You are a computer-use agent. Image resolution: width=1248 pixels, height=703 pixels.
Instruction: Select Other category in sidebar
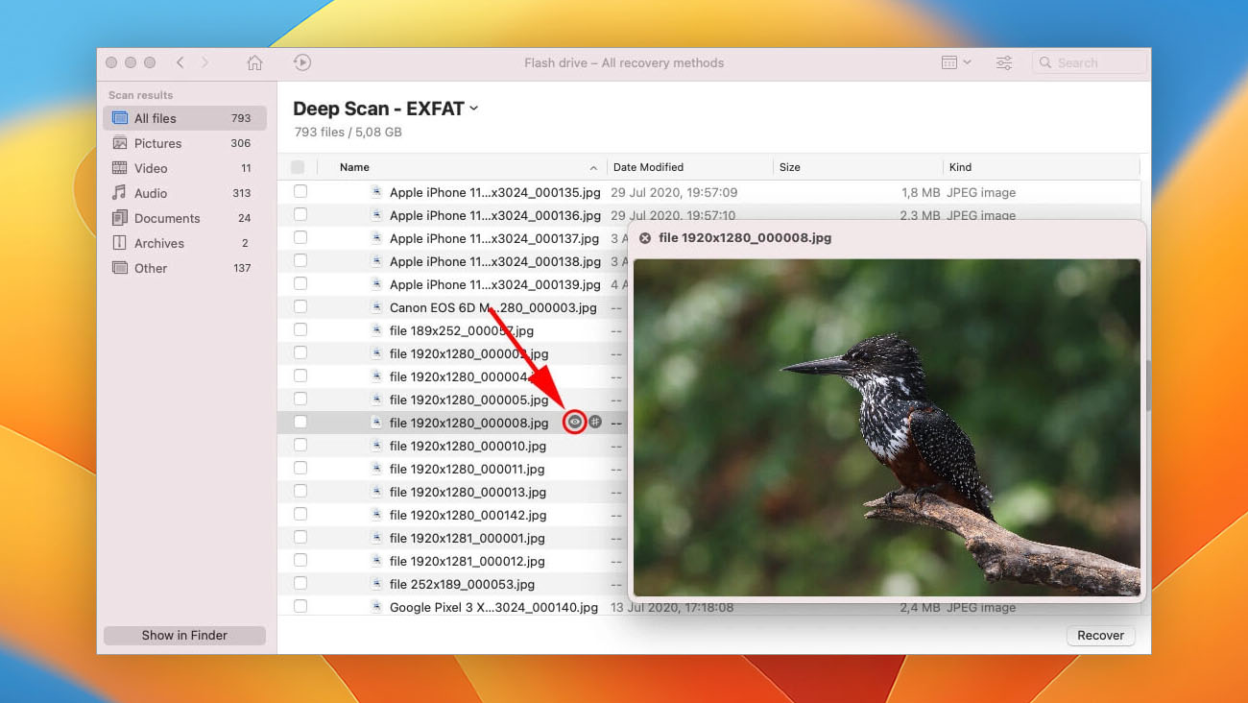tap(184, 268)
